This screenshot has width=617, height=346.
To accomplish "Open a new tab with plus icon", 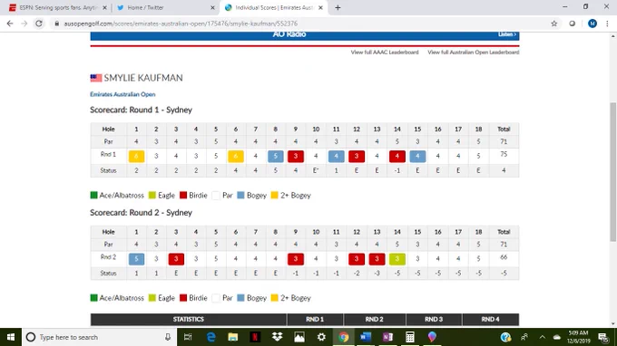I will 338,7.
